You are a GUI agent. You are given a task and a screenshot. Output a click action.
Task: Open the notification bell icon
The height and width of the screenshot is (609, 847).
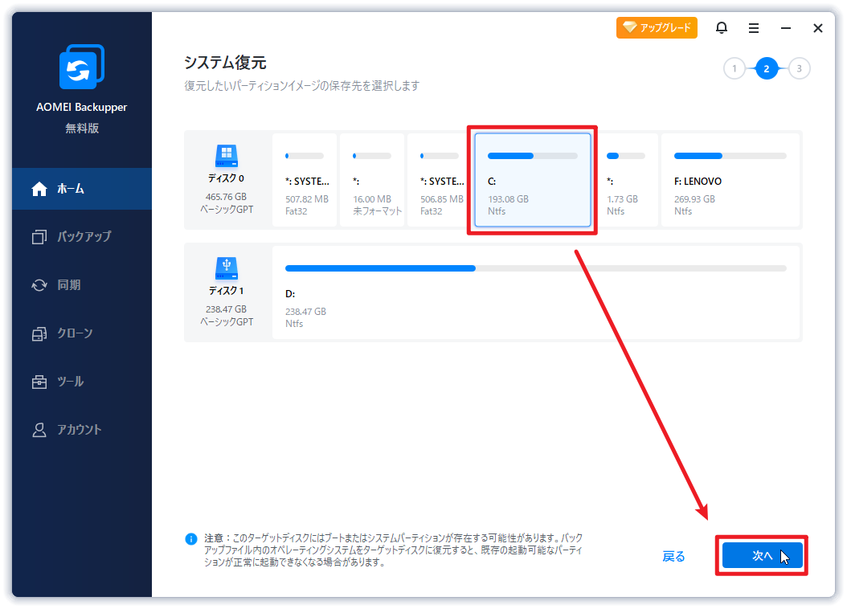click(x=722, y=28)
